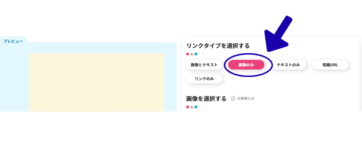Image resolution: width=362 pixels, height=146 pixels.
Task: Click the リンクタイプを選択する heading
Action: point(218,46)
